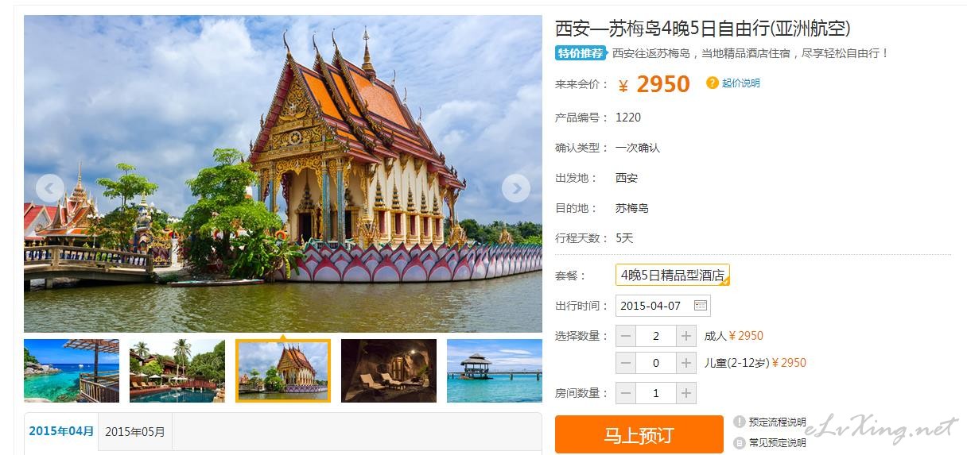Advance to the next photo with the right arrow
The image size is (967, 455).
click(515, 188)
